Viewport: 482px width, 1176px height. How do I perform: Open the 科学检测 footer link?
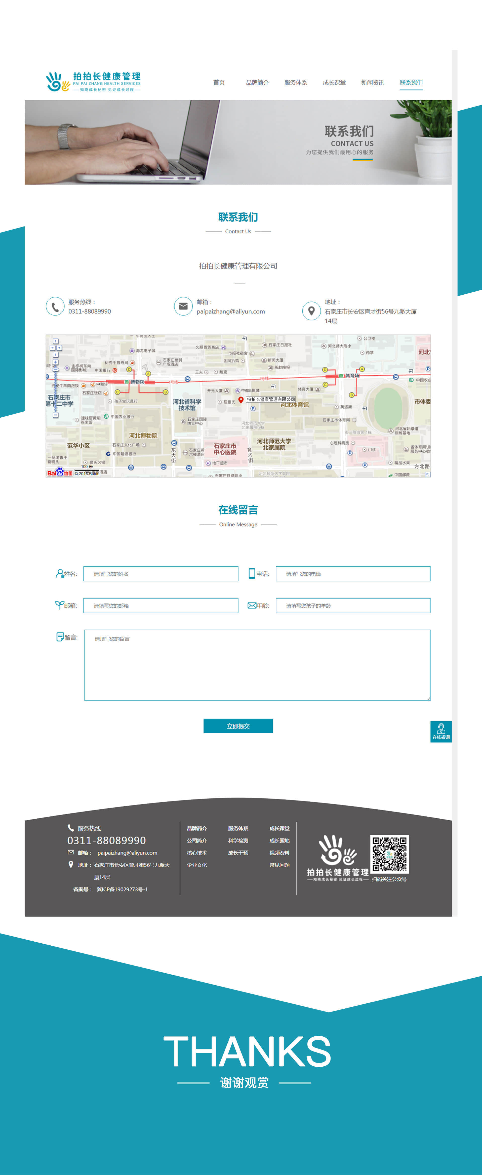tap(238, 841)
